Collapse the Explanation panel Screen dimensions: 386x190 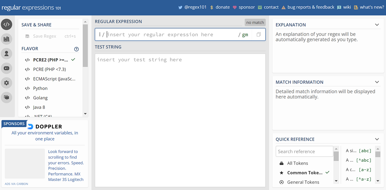pyautogui.click(x=377, y=25)
